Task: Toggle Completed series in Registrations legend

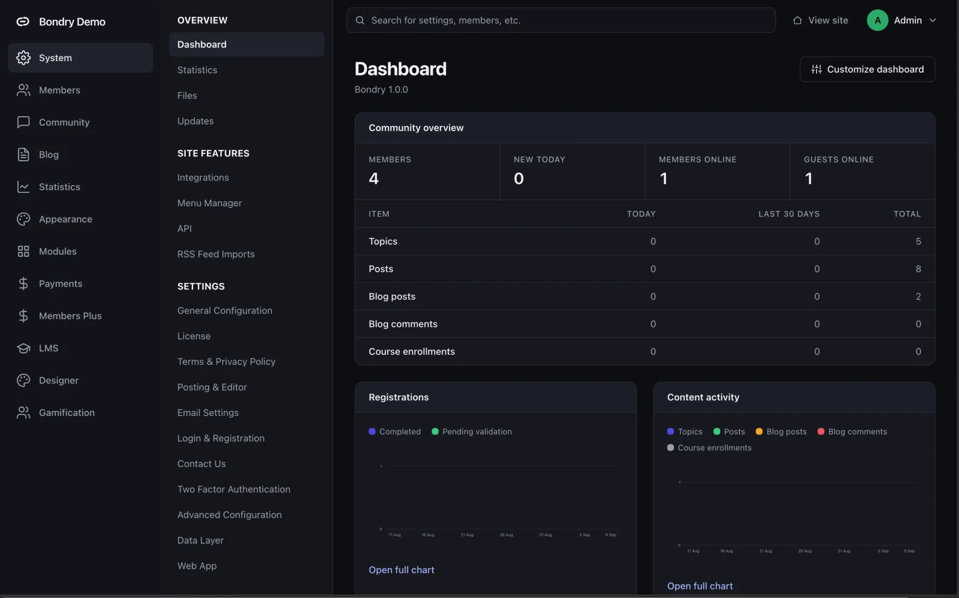Action: (x=395, y=431)
